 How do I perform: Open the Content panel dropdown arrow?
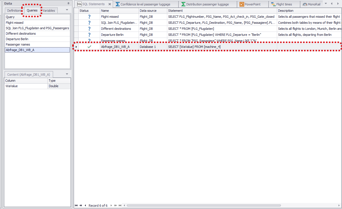coord(67,74)
